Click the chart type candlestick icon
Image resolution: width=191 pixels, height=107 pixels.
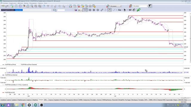click(x=76, y=10)
